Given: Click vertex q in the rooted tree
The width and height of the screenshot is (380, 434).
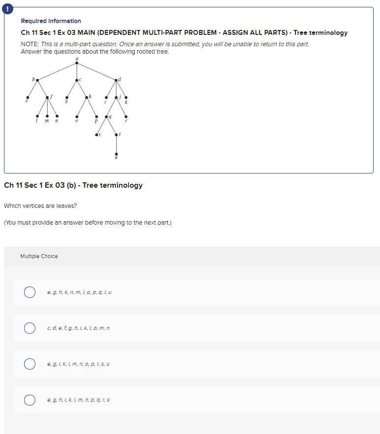Looking at the screenshot, I should tap(107, 116).
